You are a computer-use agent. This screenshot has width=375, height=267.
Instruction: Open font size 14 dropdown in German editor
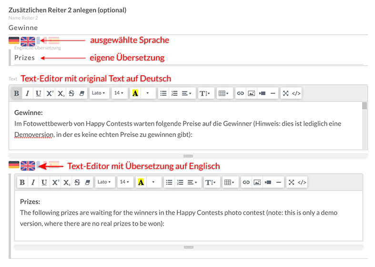point(119,93)
